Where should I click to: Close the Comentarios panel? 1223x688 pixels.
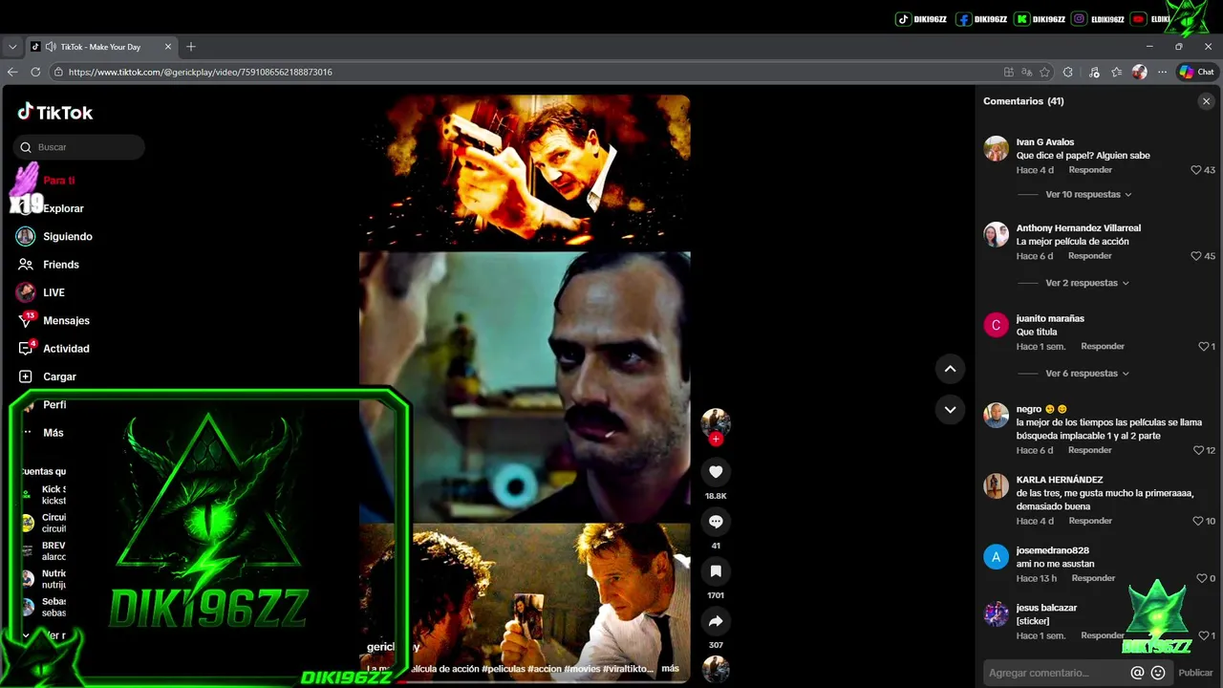(x=1206, y=101)
